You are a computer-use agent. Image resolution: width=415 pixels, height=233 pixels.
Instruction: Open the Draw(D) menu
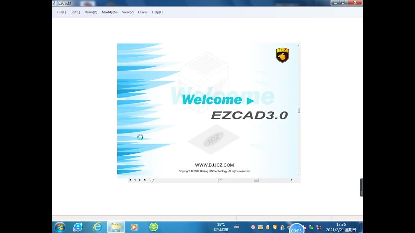point(91,12)
